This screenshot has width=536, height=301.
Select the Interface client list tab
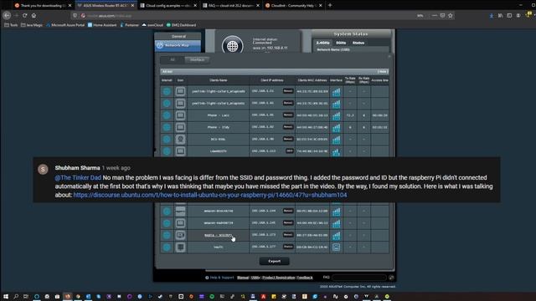pos(198,59)
